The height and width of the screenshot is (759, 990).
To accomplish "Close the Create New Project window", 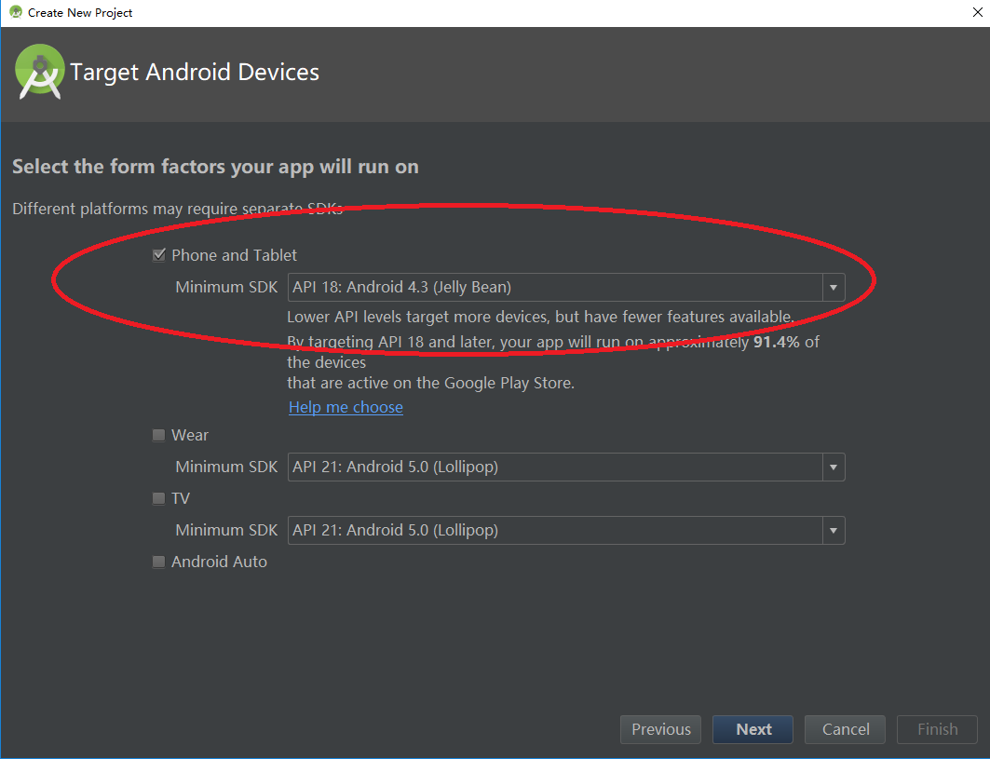I will [977, 12].
